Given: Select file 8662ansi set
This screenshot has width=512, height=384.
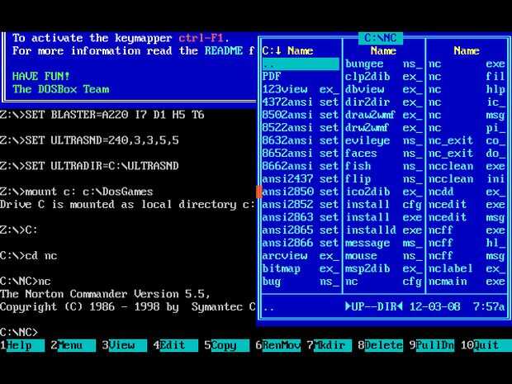Looking at the screenshot, I should coord(301,166).
